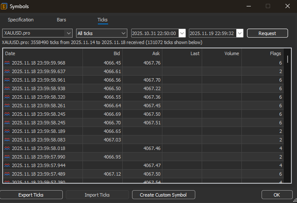Click tick icon of row 23:59:58.189

(7, 131)
